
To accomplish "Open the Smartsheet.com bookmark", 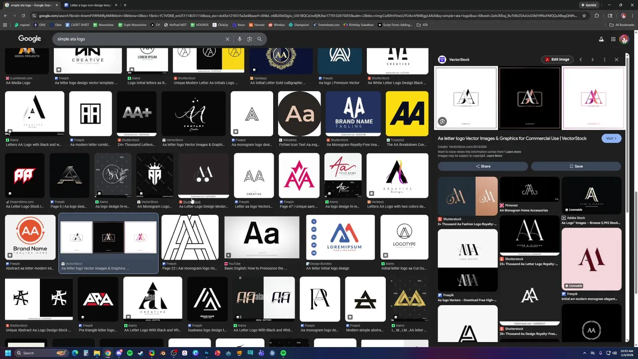I will 326,25.
